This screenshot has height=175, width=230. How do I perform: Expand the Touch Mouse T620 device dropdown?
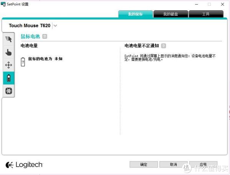tap(55, 26)
